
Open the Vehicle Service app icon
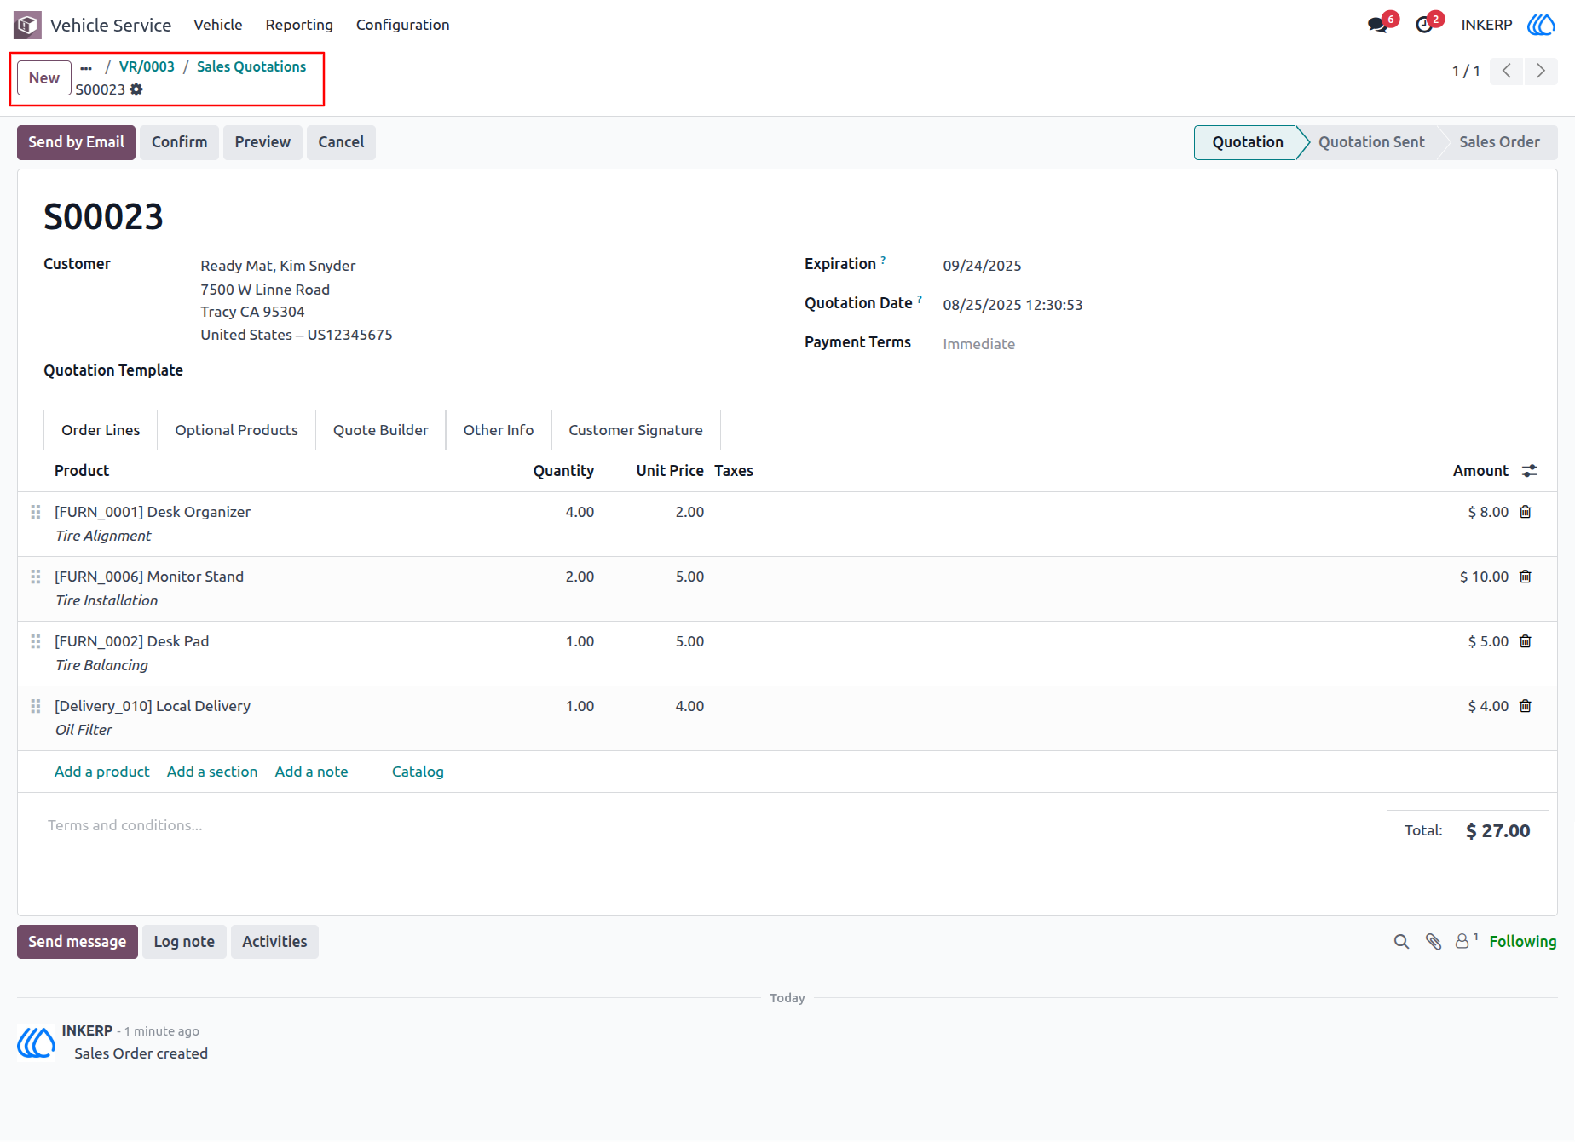click(27, 25)
